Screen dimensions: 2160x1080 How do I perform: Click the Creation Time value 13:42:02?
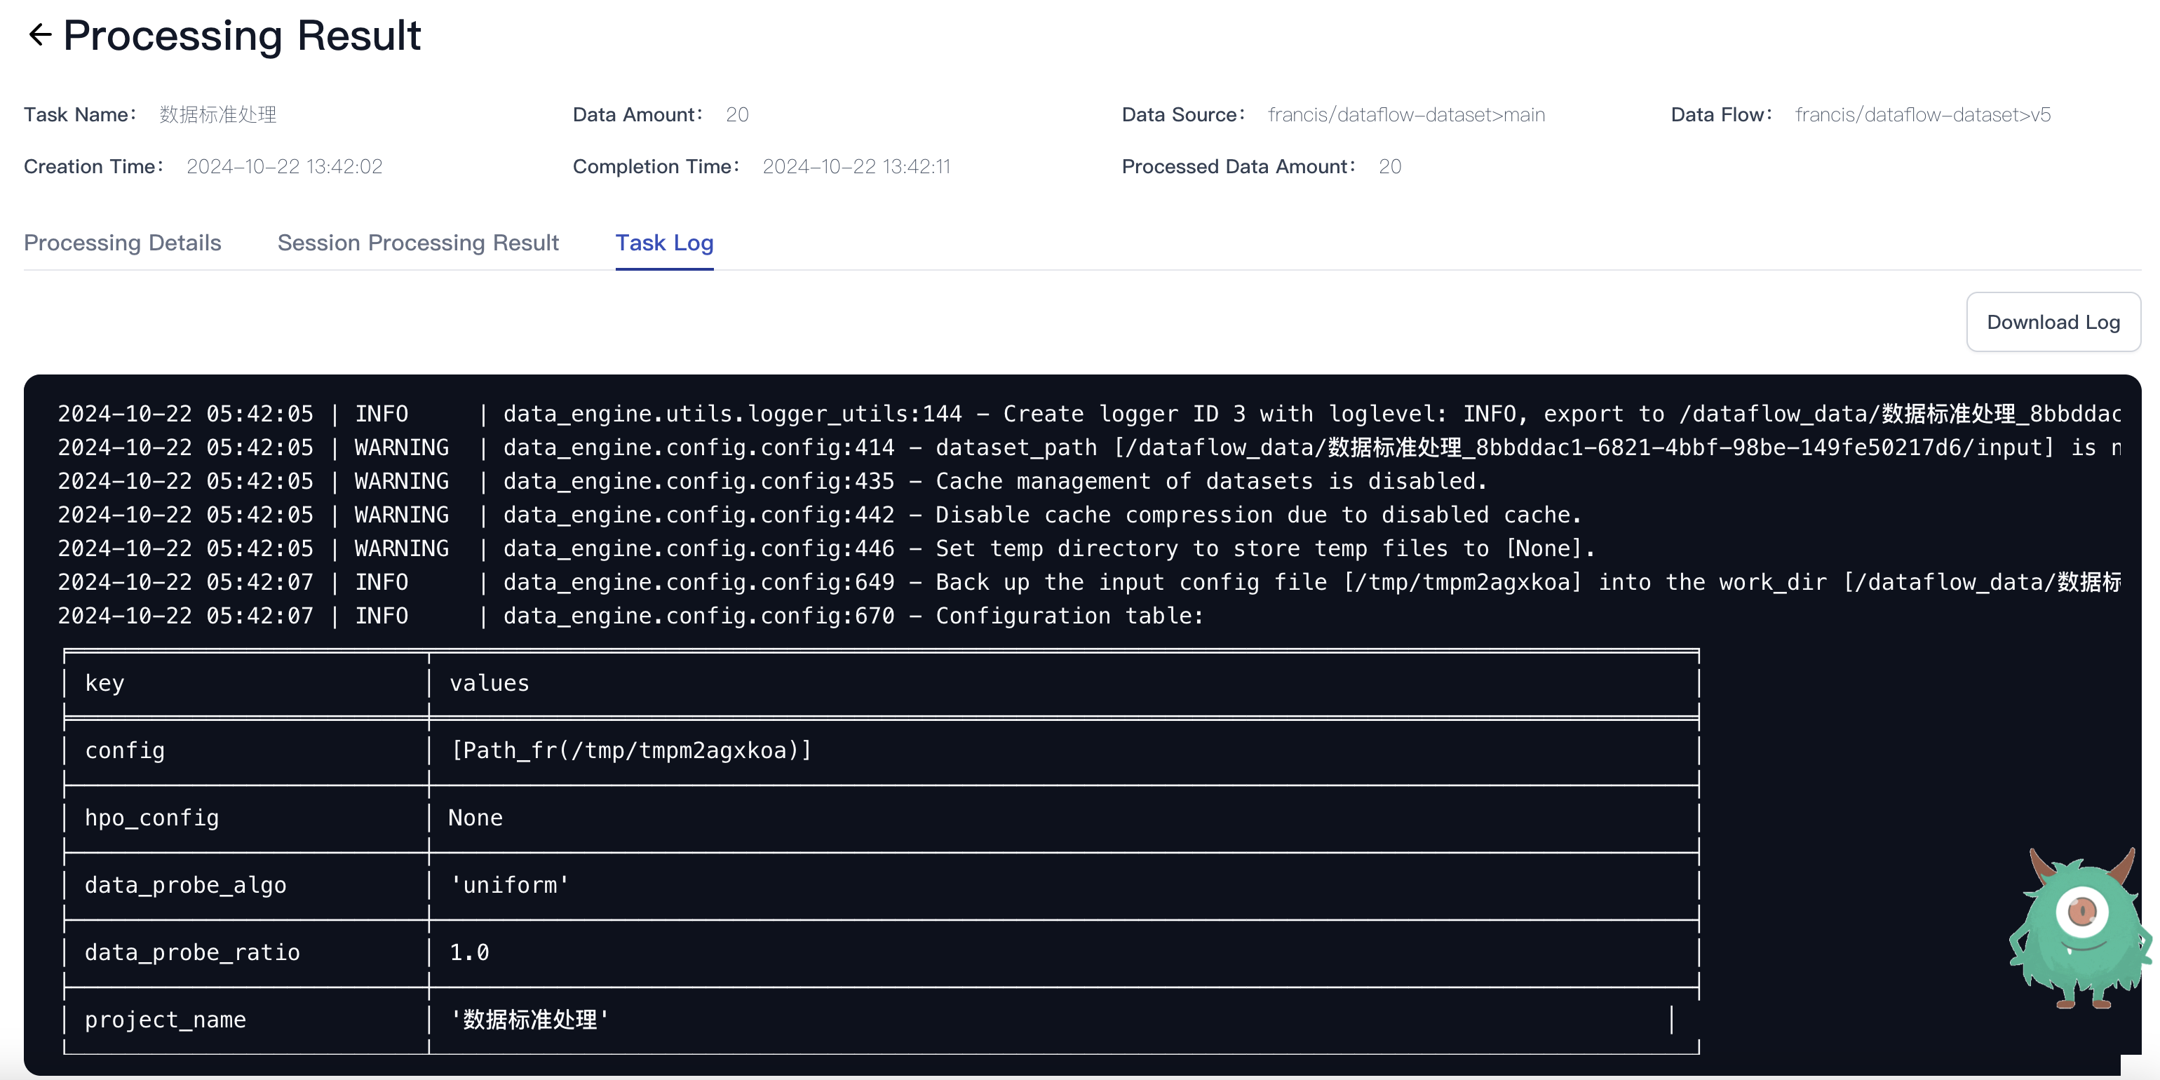click(284, 167)
